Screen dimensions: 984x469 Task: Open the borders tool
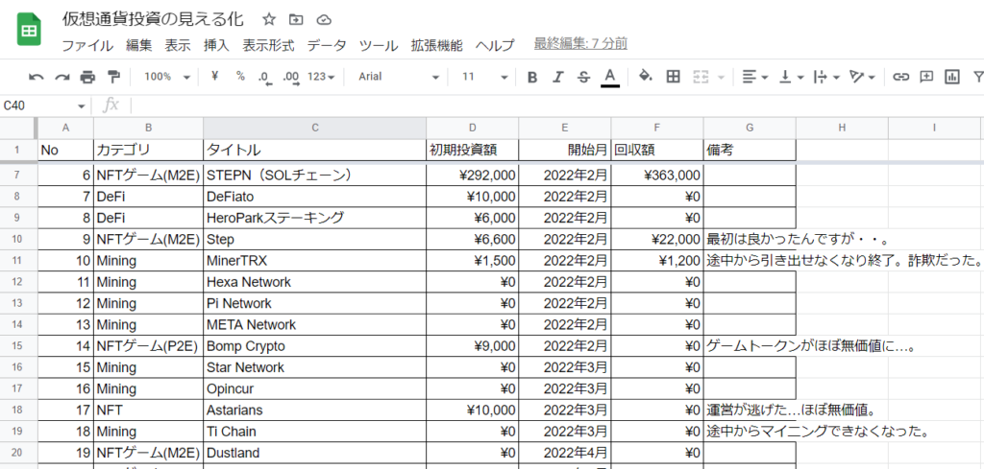(674, 77)
